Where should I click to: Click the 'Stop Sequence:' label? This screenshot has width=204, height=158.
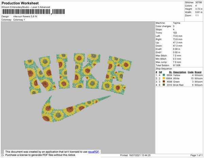(x=164, y=69)
